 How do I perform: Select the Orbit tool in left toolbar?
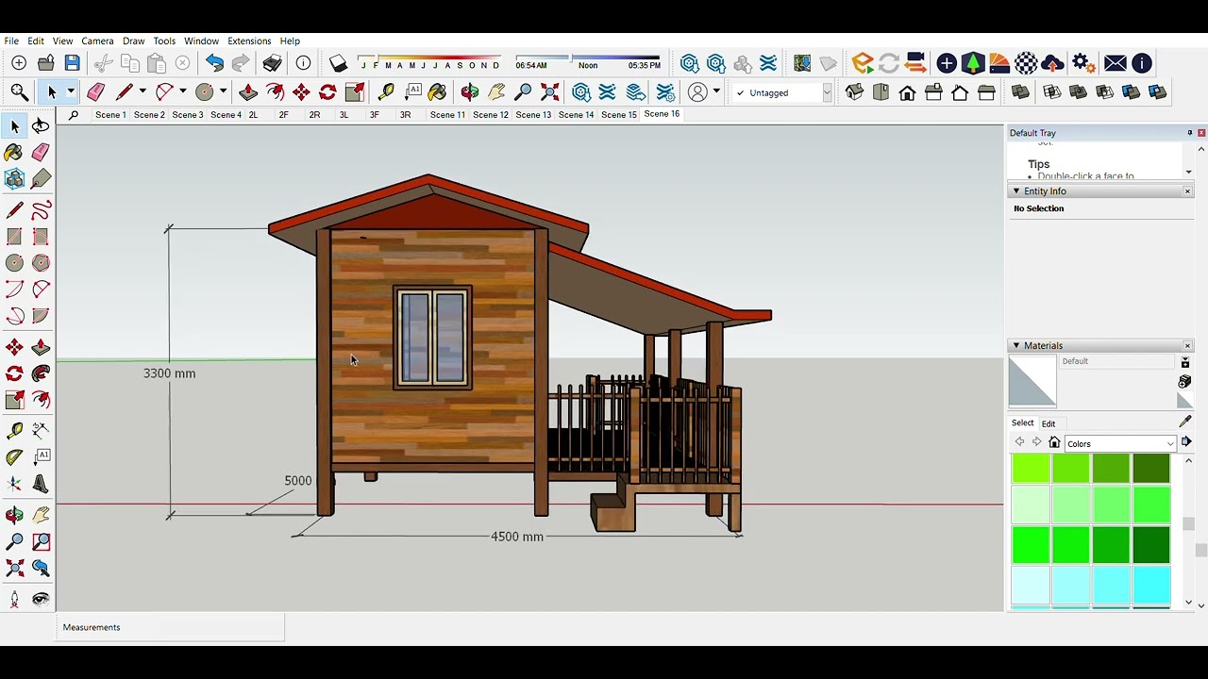click(x=14, y=515)
